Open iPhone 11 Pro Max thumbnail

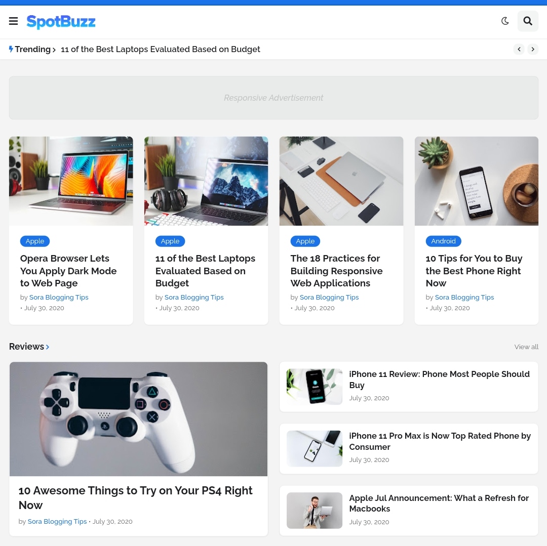coord(315,448)
